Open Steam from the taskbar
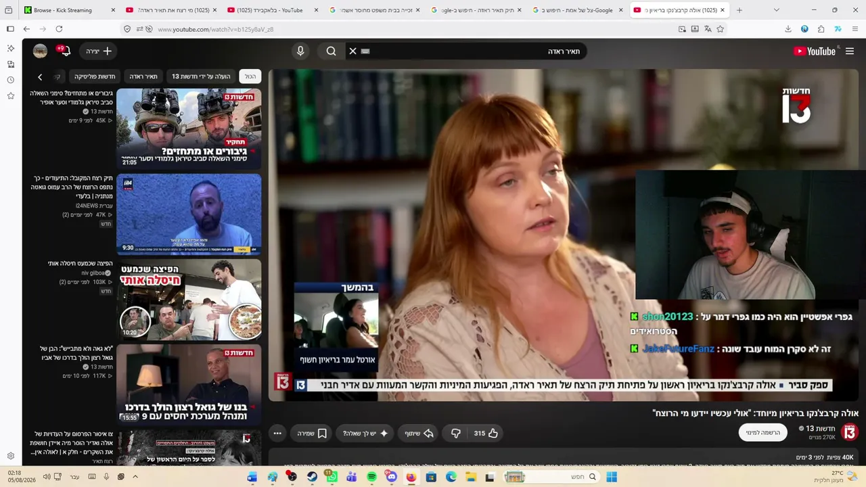 coord(312,477)
